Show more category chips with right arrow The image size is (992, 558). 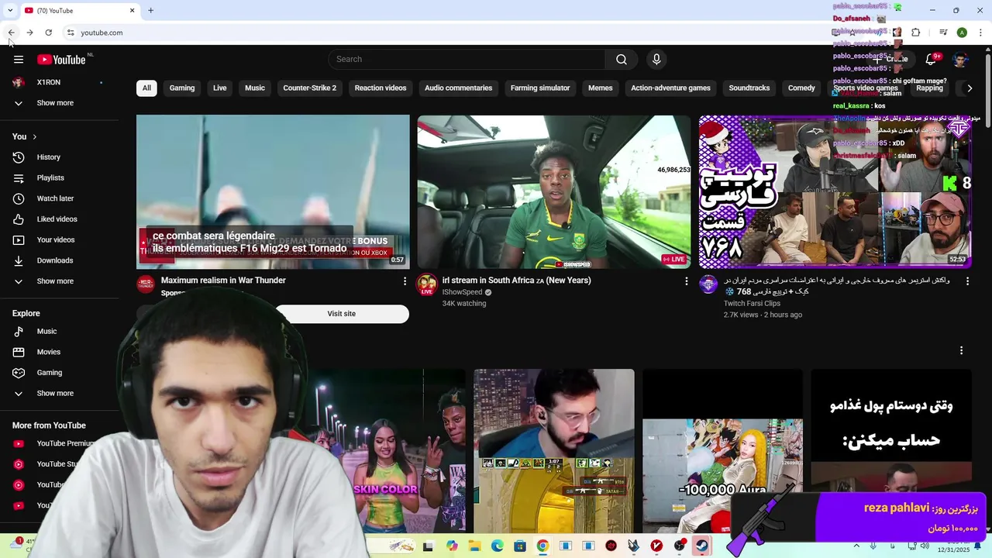pyautogui.click(x=969, y=88)
